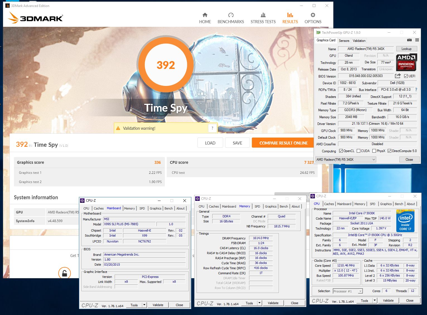Open SPD tab in the Memory CPU-Z window
This screenshot has width=427, height=315.
click(x=257, y=206)
